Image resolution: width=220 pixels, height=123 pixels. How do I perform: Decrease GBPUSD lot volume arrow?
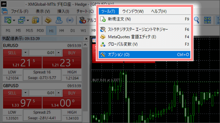click(25, 93)
